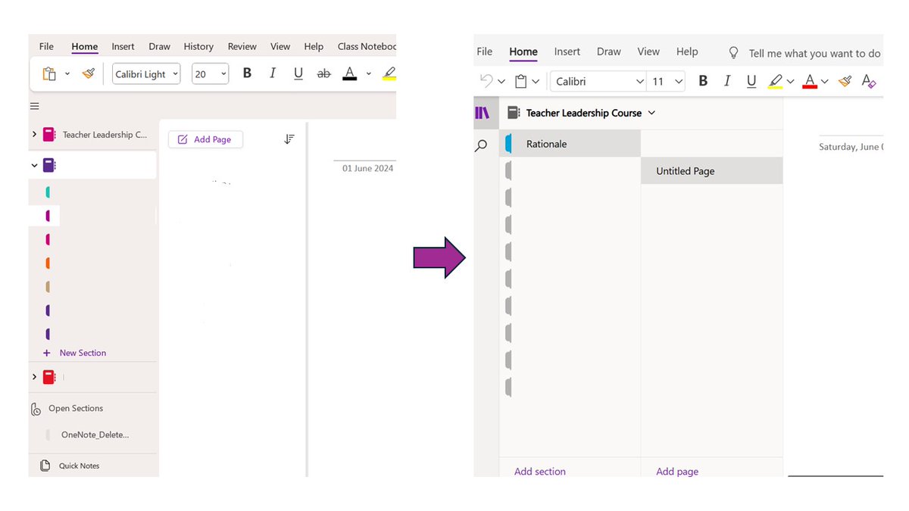Toggle Underline in right window toolbar
Screen dimensions: 909x511
(751, 81)
